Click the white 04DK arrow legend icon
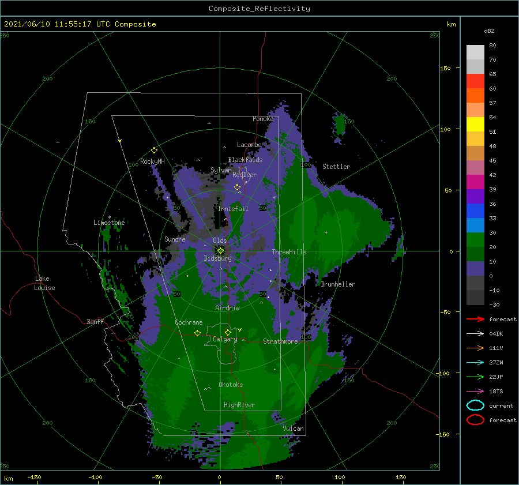The width and height of the screenshot is (519, 485). 475,333
